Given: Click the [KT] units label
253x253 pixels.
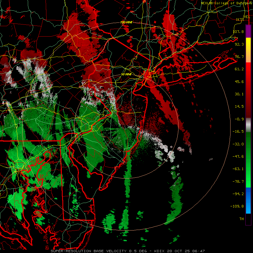Looking at the screenshot, I should coord(240,19).
